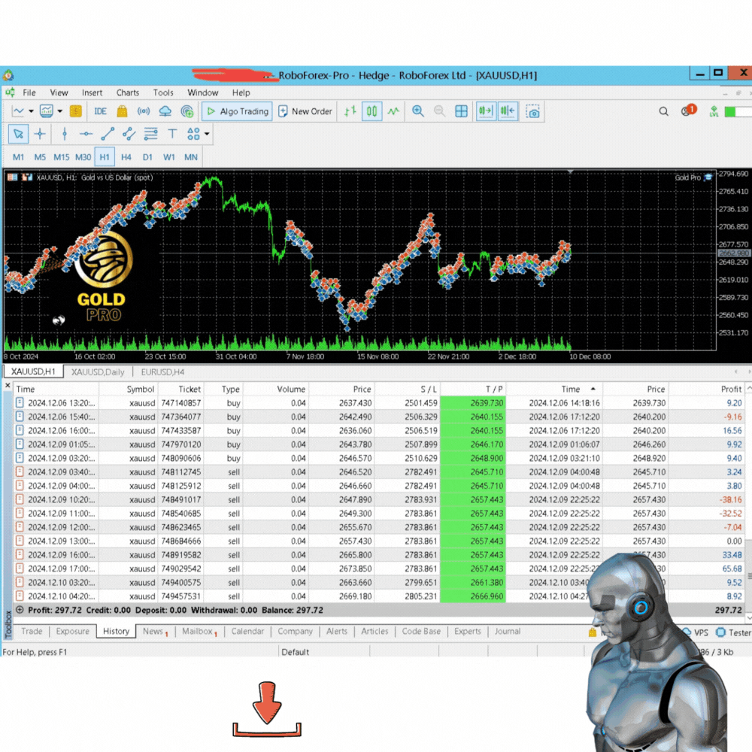Click the yellow Market Watch toolbar icon
752x752 pixels.
(x=75, y=111)
